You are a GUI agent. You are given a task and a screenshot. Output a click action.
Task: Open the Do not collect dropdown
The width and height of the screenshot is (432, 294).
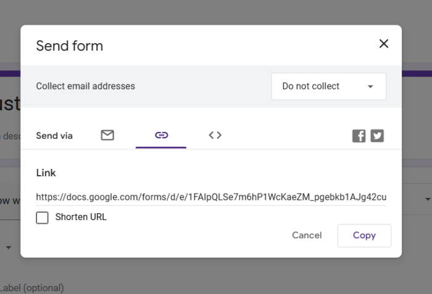click(x=328, y=86)
